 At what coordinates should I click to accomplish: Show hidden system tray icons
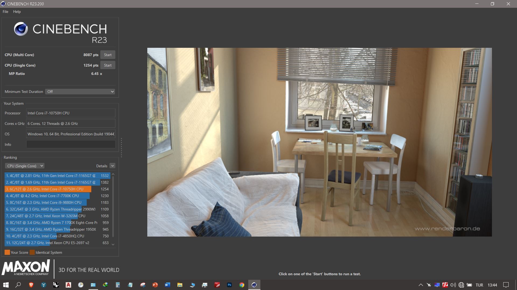coord(421,285)
